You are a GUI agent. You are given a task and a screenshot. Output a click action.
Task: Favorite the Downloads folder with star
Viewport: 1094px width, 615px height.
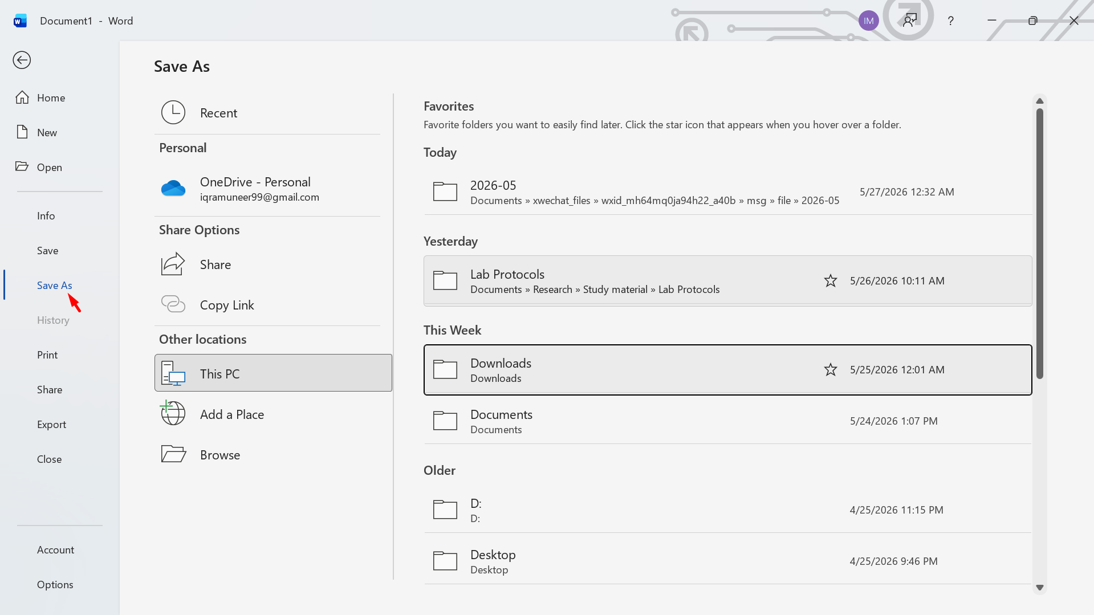point(831,369)
